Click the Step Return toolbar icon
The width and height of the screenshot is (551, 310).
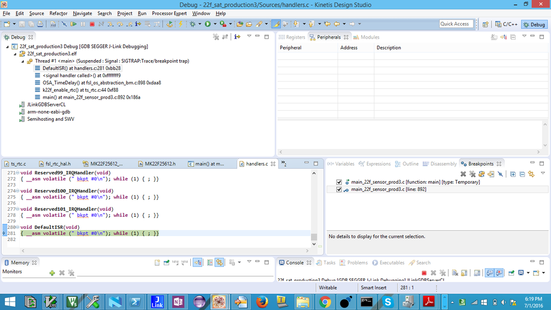pyautogui.click(x=129, y=24)
